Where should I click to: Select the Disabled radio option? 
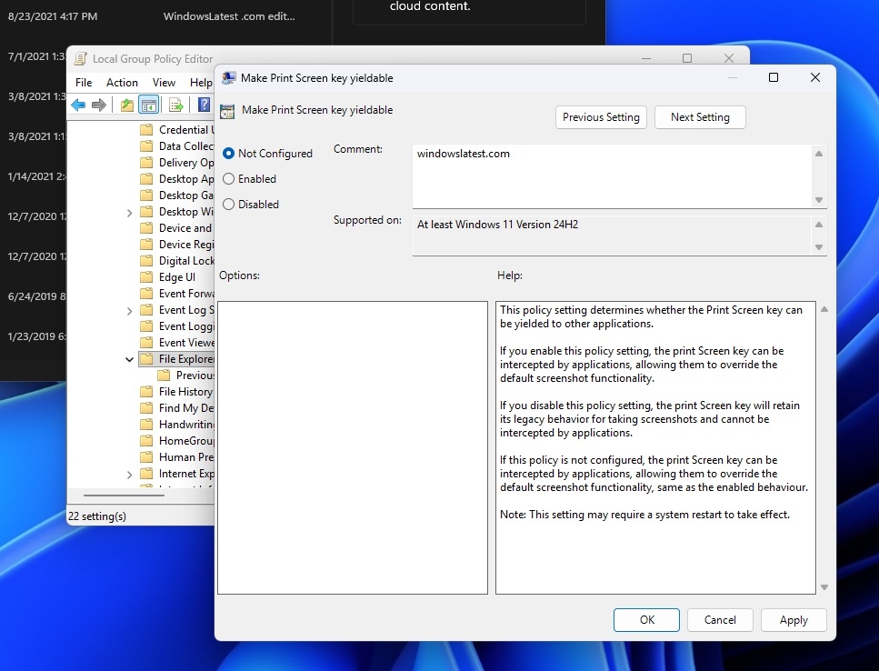(x=229, y=204)
